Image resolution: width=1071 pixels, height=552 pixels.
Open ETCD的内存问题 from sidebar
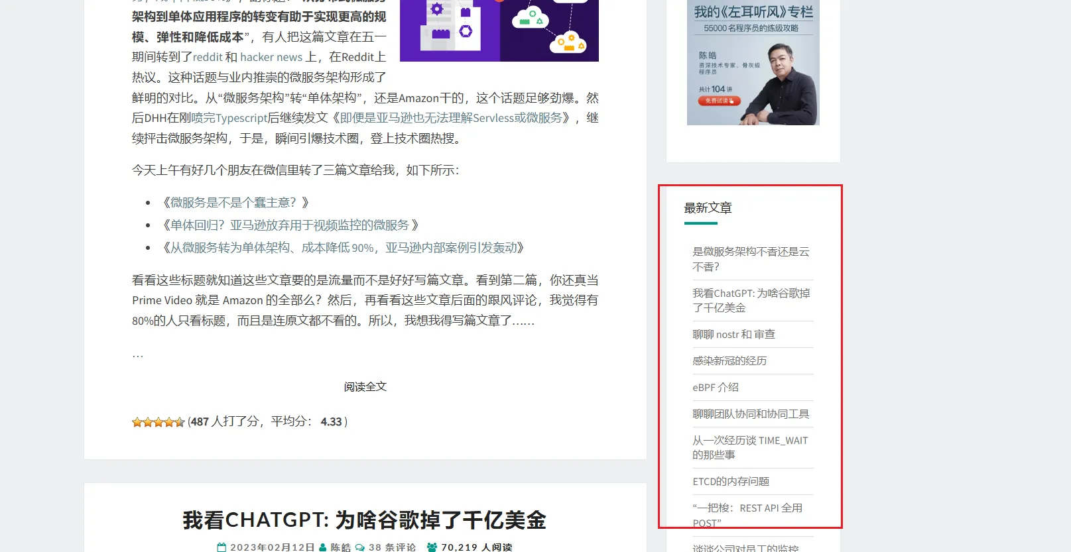tap(731, 482)
